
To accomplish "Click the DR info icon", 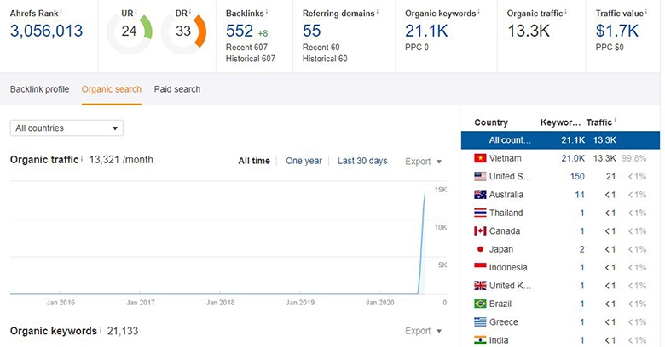I will coord(190,12).
